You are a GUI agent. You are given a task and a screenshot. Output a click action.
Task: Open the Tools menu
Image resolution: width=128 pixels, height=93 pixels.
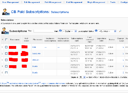point(113,2)
